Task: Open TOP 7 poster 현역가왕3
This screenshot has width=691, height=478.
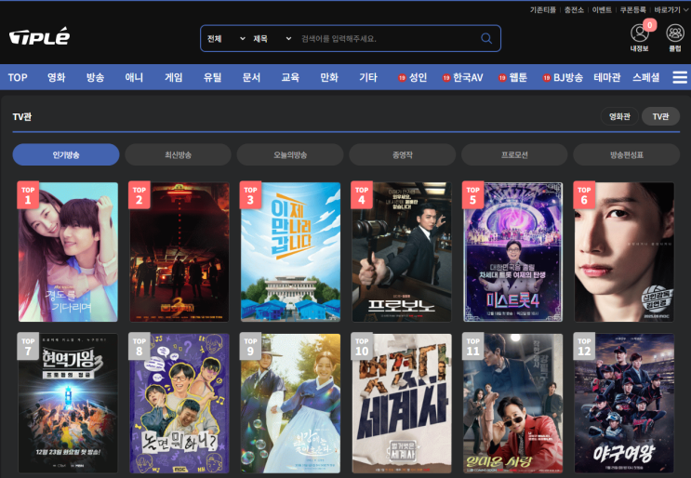Action: pos(68,403)
